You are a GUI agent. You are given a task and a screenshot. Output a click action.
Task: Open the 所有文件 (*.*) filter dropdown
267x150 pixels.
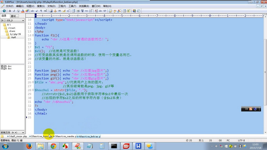(x=12, y=132)
